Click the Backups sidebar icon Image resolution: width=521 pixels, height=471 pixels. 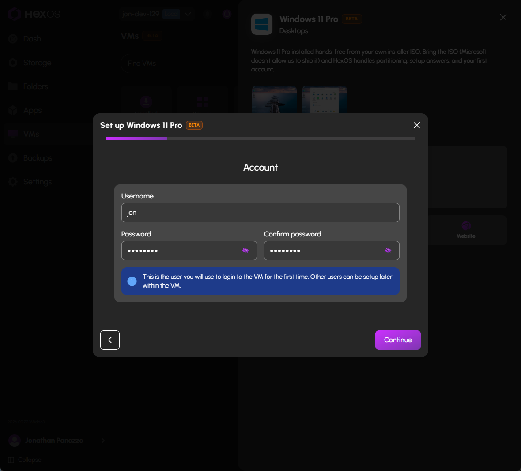click(x=13, y=158)
